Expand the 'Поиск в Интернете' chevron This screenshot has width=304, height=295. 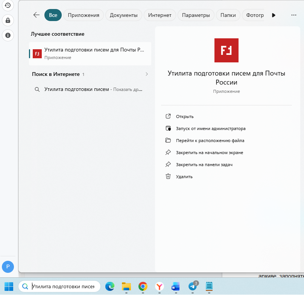pyautogui.click(x=147, y=74)
